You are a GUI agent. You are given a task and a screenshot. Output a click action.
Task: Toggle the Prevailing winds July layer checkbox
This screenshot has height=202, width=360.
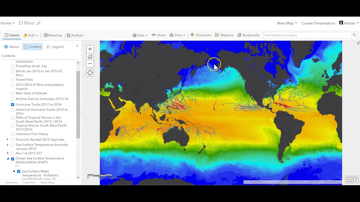point(12,66)
